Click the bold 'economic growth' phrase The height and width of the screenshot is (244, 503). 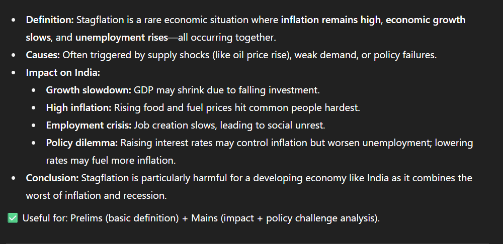point(426,20)
